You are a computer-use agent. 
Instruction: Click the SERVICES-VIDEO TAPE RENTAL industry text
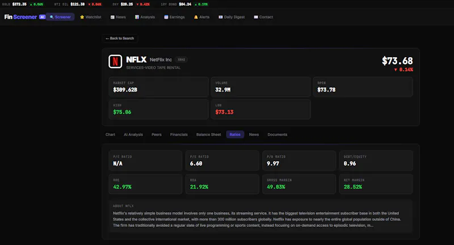(x=153, y=67)
